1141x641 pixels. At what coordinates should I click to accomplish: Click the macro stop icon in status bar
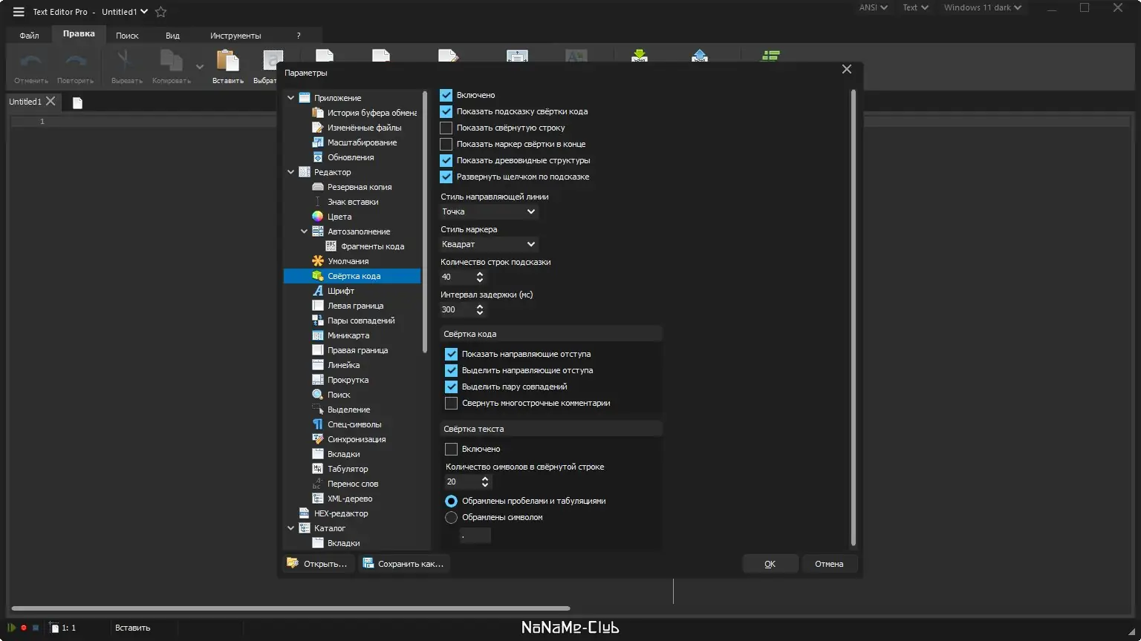[36, 628]
